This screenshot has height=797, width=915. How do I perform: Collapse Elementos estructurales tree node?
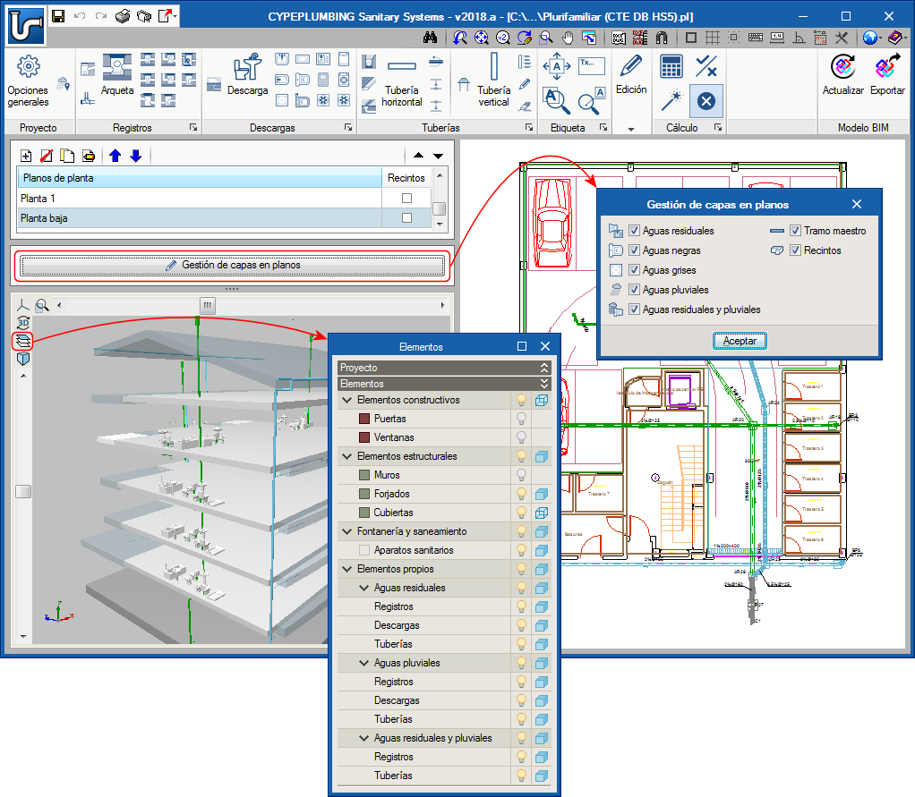(x=347, y=456)
